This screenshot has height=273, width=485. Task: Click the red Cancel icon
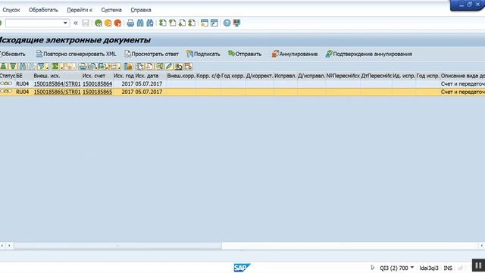pyautogui.click(x=117, y=23)
